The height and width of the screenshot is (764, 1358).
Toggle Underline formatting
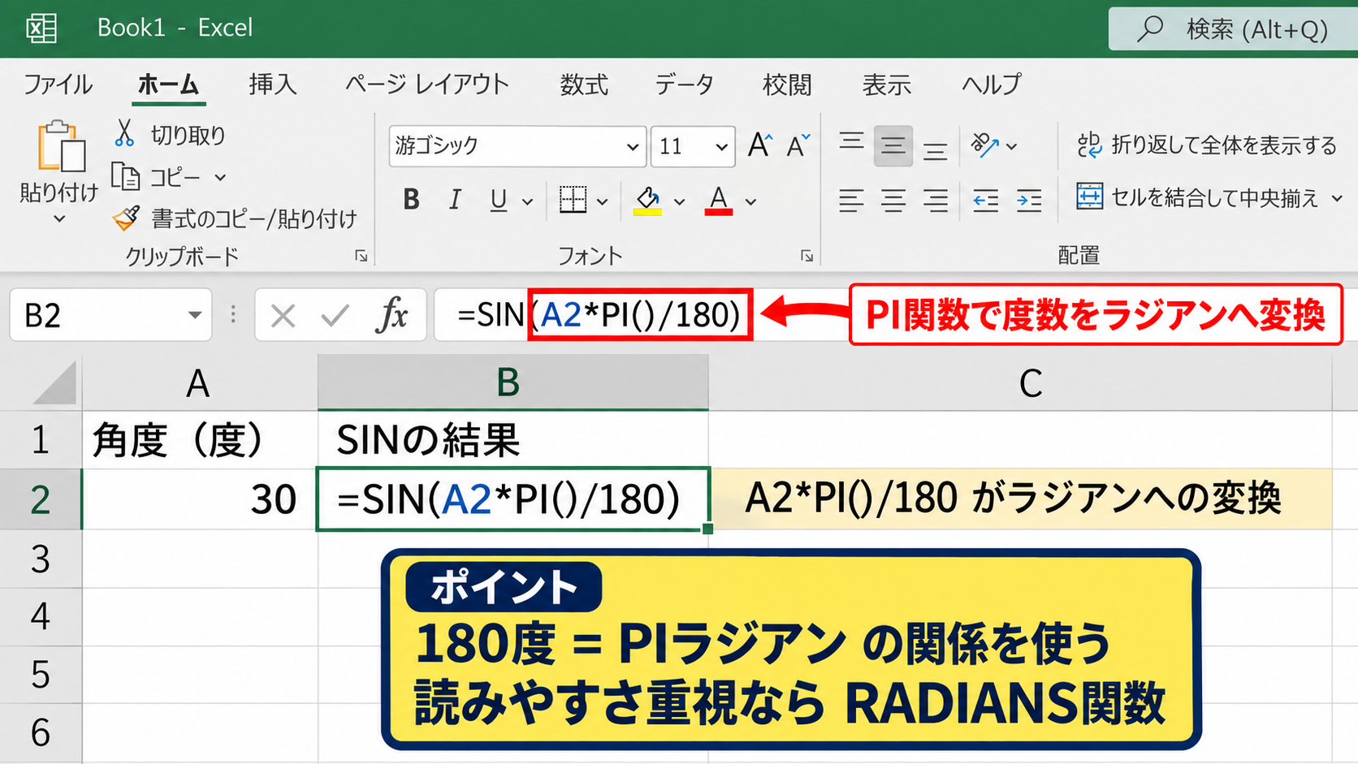point(499,200)
